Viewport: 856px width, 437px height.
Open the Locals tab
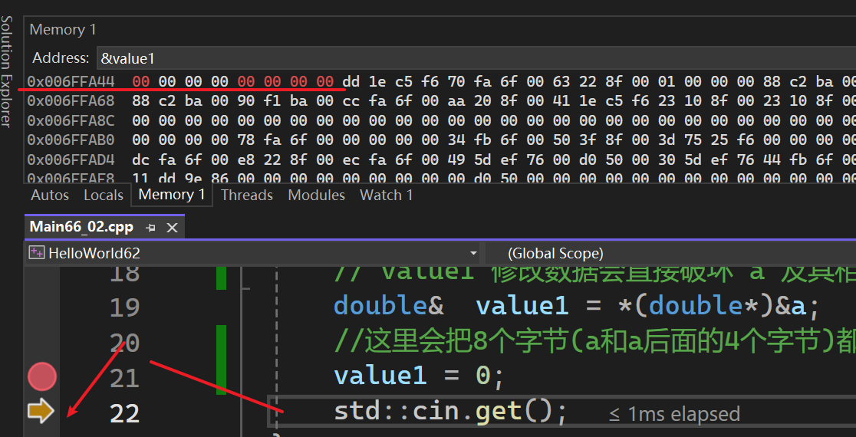[x=104, y=195]
